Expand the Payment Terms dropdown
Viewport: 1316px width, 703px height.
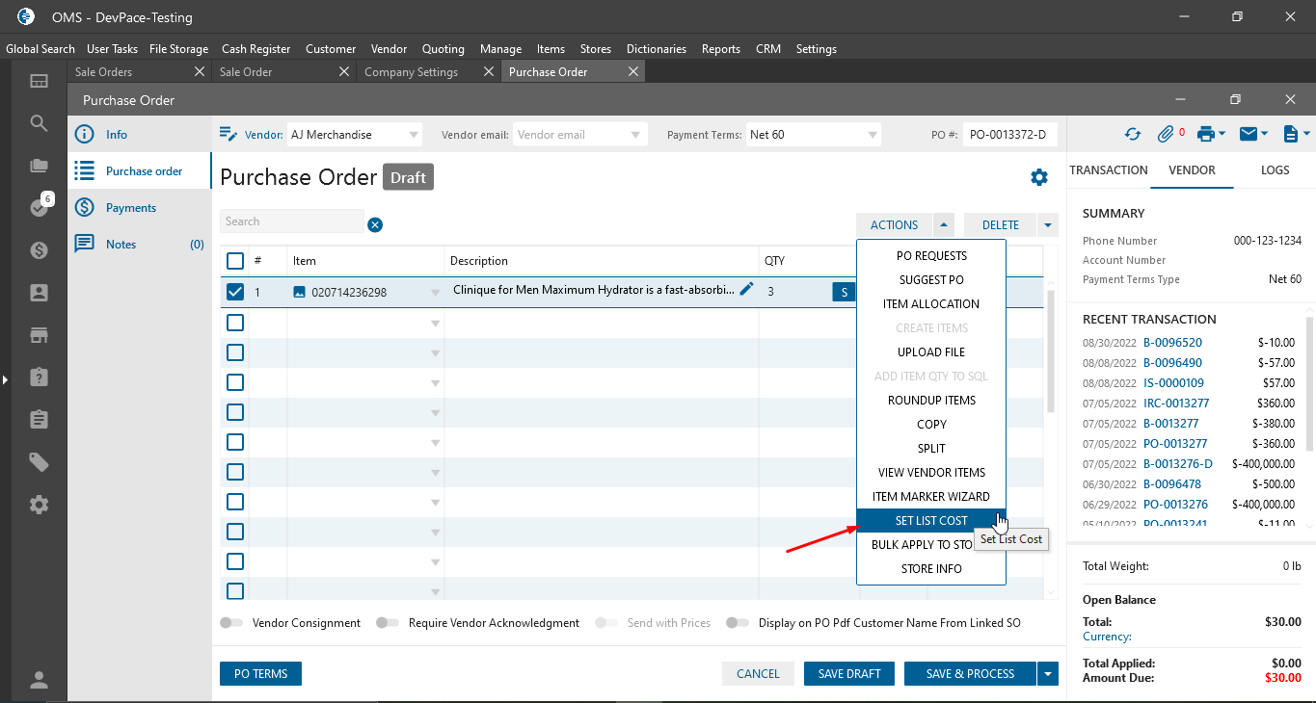tap(872, 135)
